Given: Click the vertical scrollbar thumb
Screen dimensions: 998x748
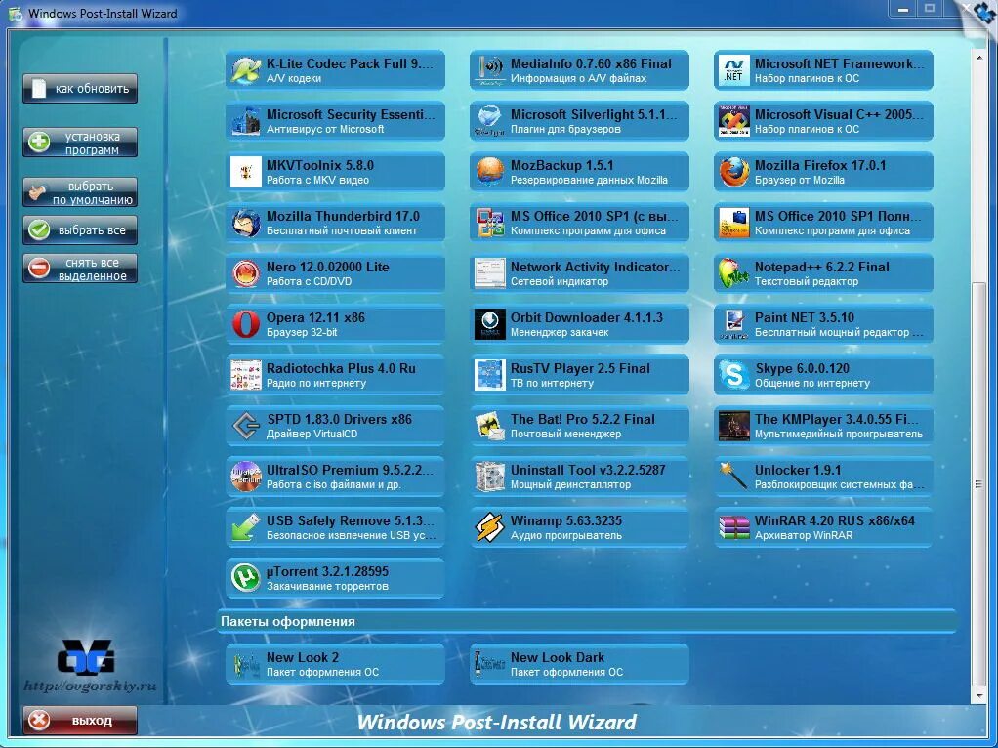Looking at the screenshot, I should coord(978,483).
